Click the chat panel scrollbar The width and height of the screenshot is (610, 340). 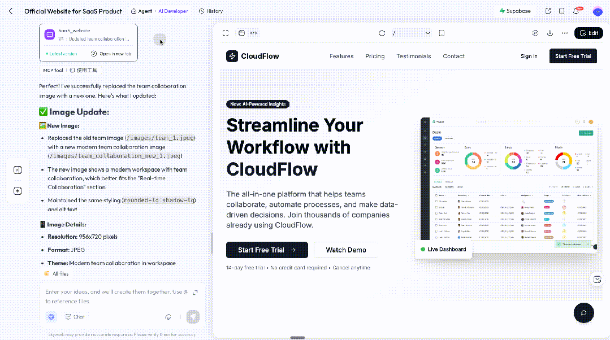point(211,243)
